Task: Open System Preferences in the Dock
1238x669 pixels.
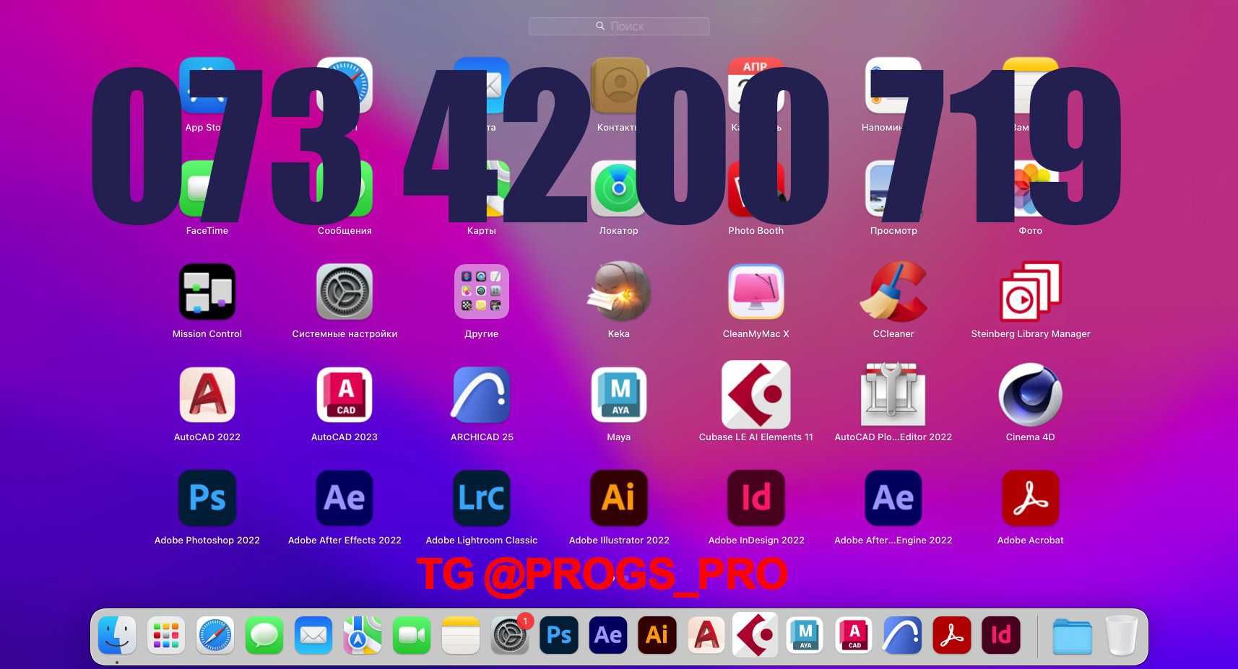Action: [x=510, y=635]
